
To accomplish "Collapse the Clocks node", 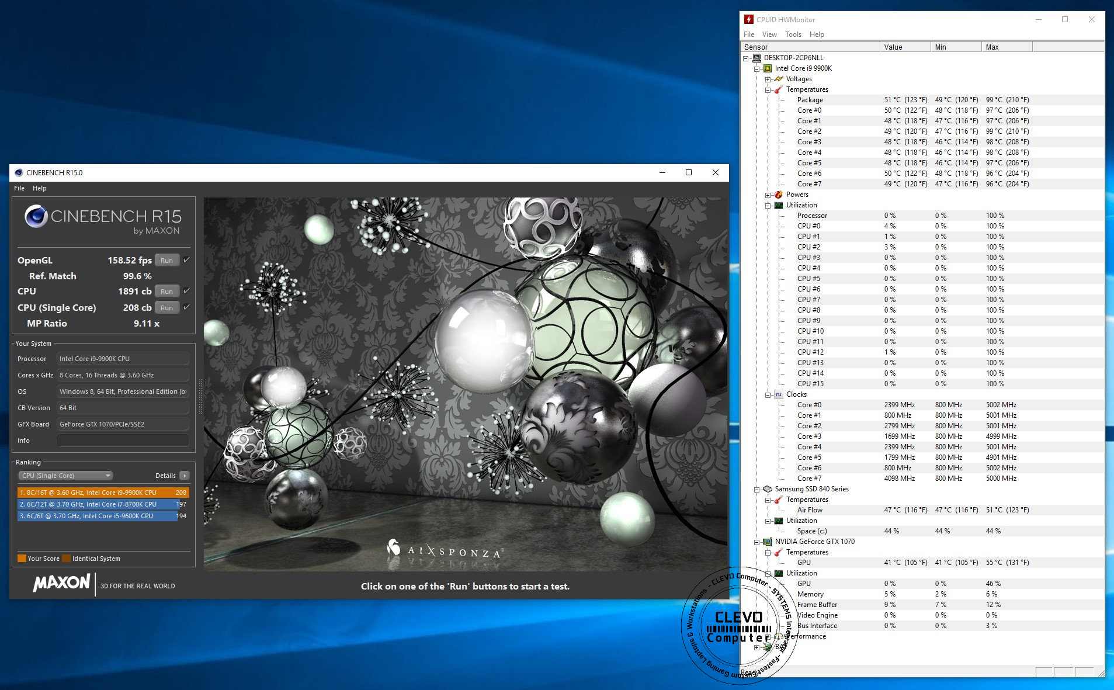I will pyautogui.click(x=768, y=395).
